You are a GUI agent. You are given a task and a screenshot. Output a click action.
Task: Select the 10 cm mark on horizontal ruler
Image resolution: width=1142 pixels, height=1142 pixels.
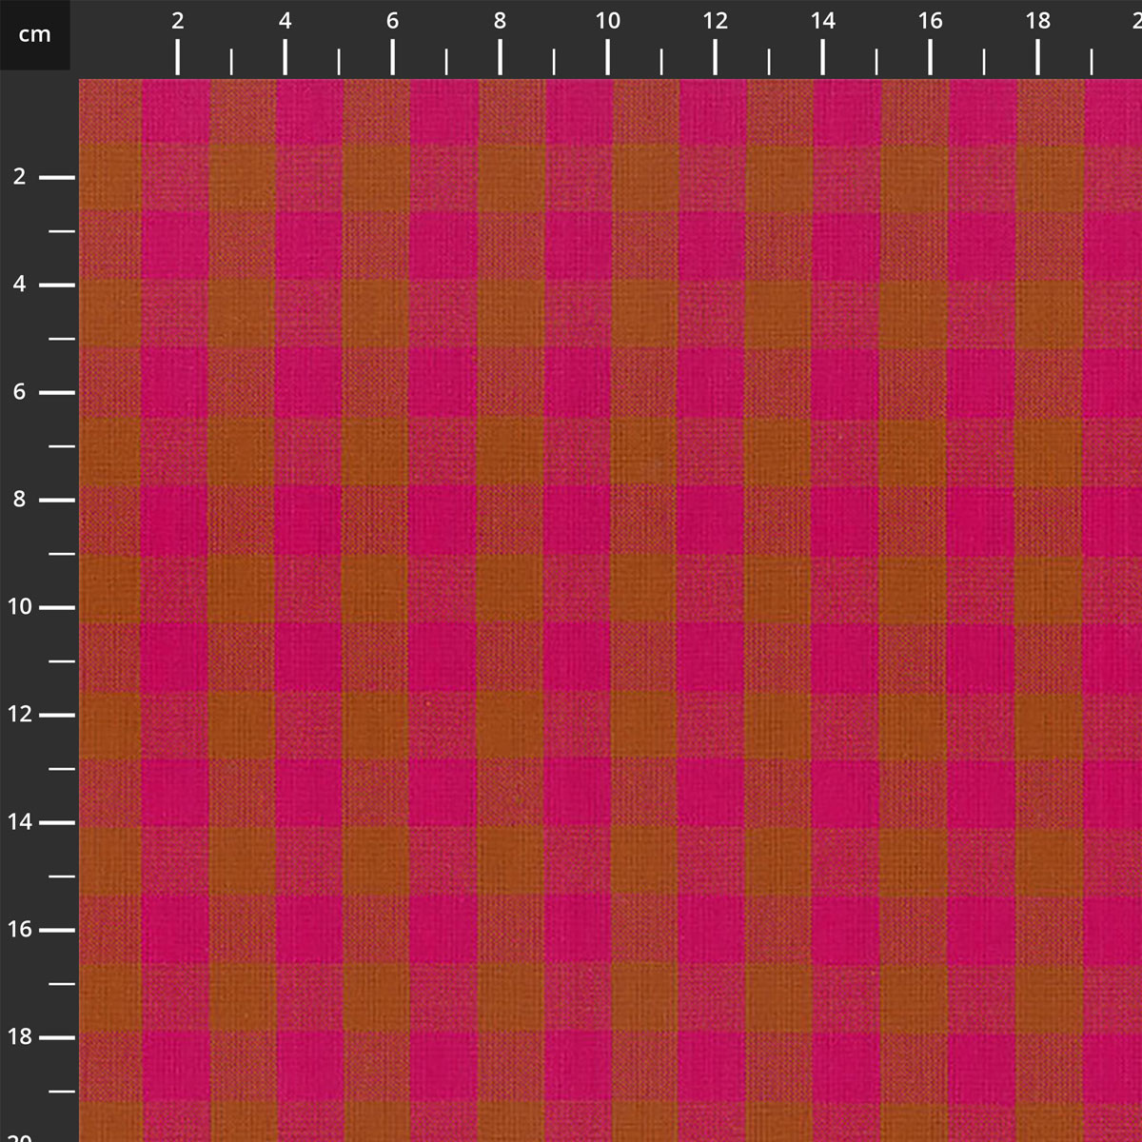[x=608, y=57]
